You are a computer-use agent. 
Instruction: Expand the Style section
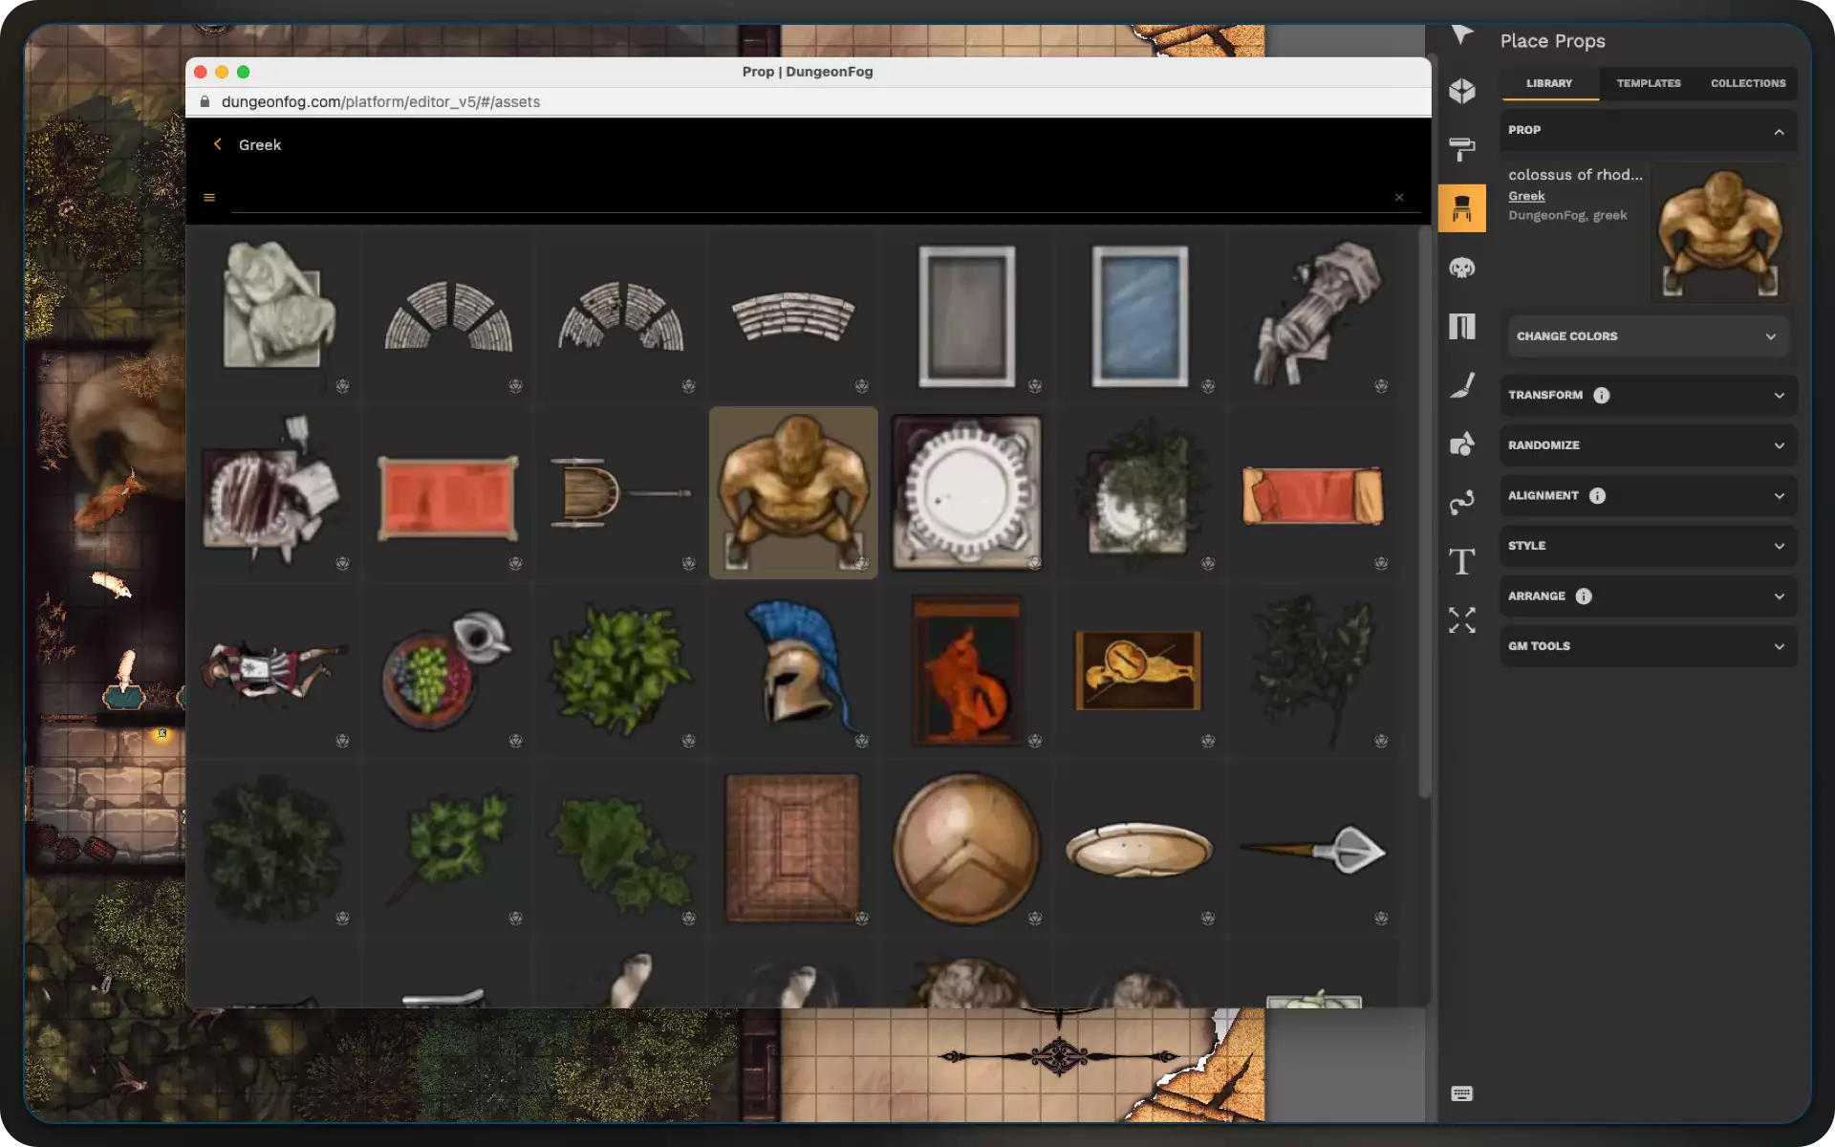[1649, 546]
